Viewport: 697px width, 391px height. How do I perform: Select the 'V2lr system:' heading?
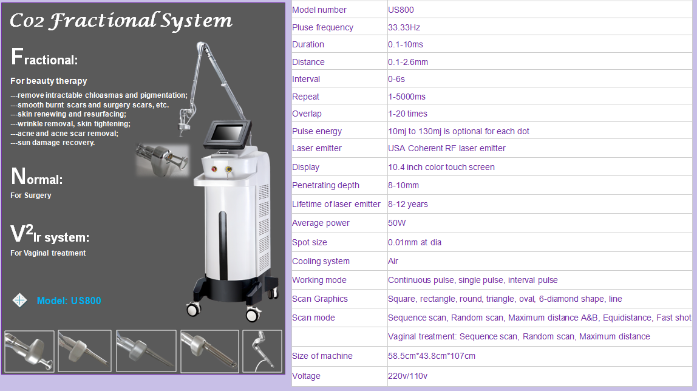coord(50,235)
